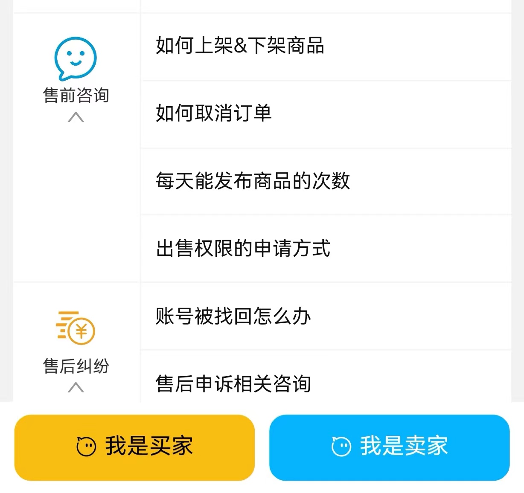Click the empty sidebar area below 售前咨询 chevron
Image resolution: width=524 pixels, height=493 pixels.
[76, 200]
